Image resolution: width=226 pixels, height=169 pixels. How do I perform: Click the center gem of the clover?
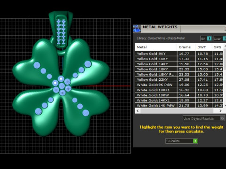[x=62, y=86]
